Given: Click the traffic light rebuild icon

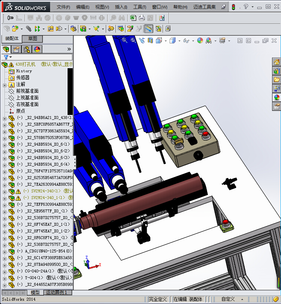Looking at the screenshot, I should pyautogui.click(x=233, y=7).
